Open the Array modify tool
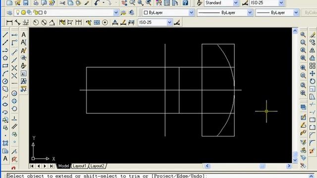Viewport: 317px width, 178px height. [313, 66]
